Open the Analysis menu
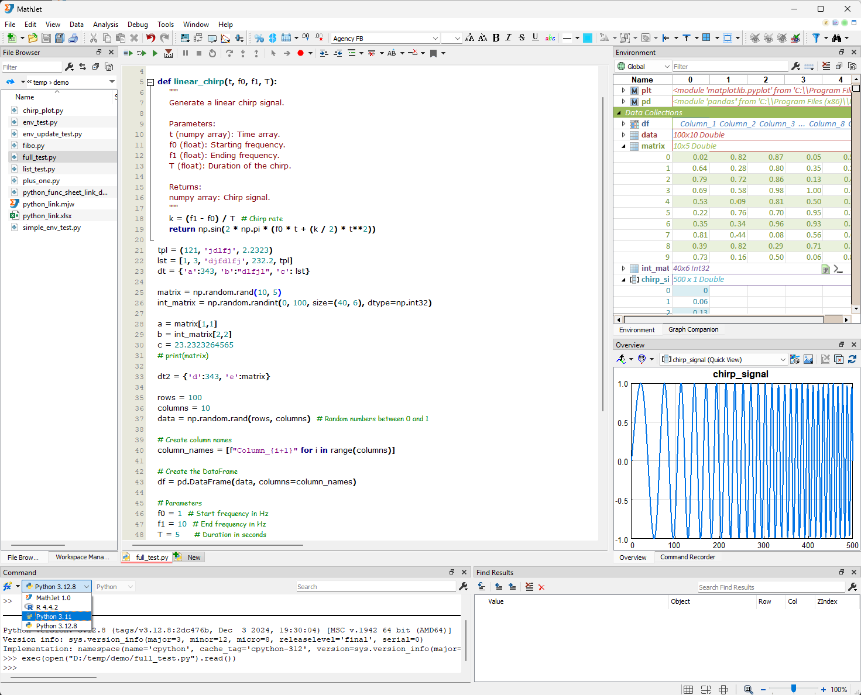The width and height of the screenshot is (861, 695). 105,25
